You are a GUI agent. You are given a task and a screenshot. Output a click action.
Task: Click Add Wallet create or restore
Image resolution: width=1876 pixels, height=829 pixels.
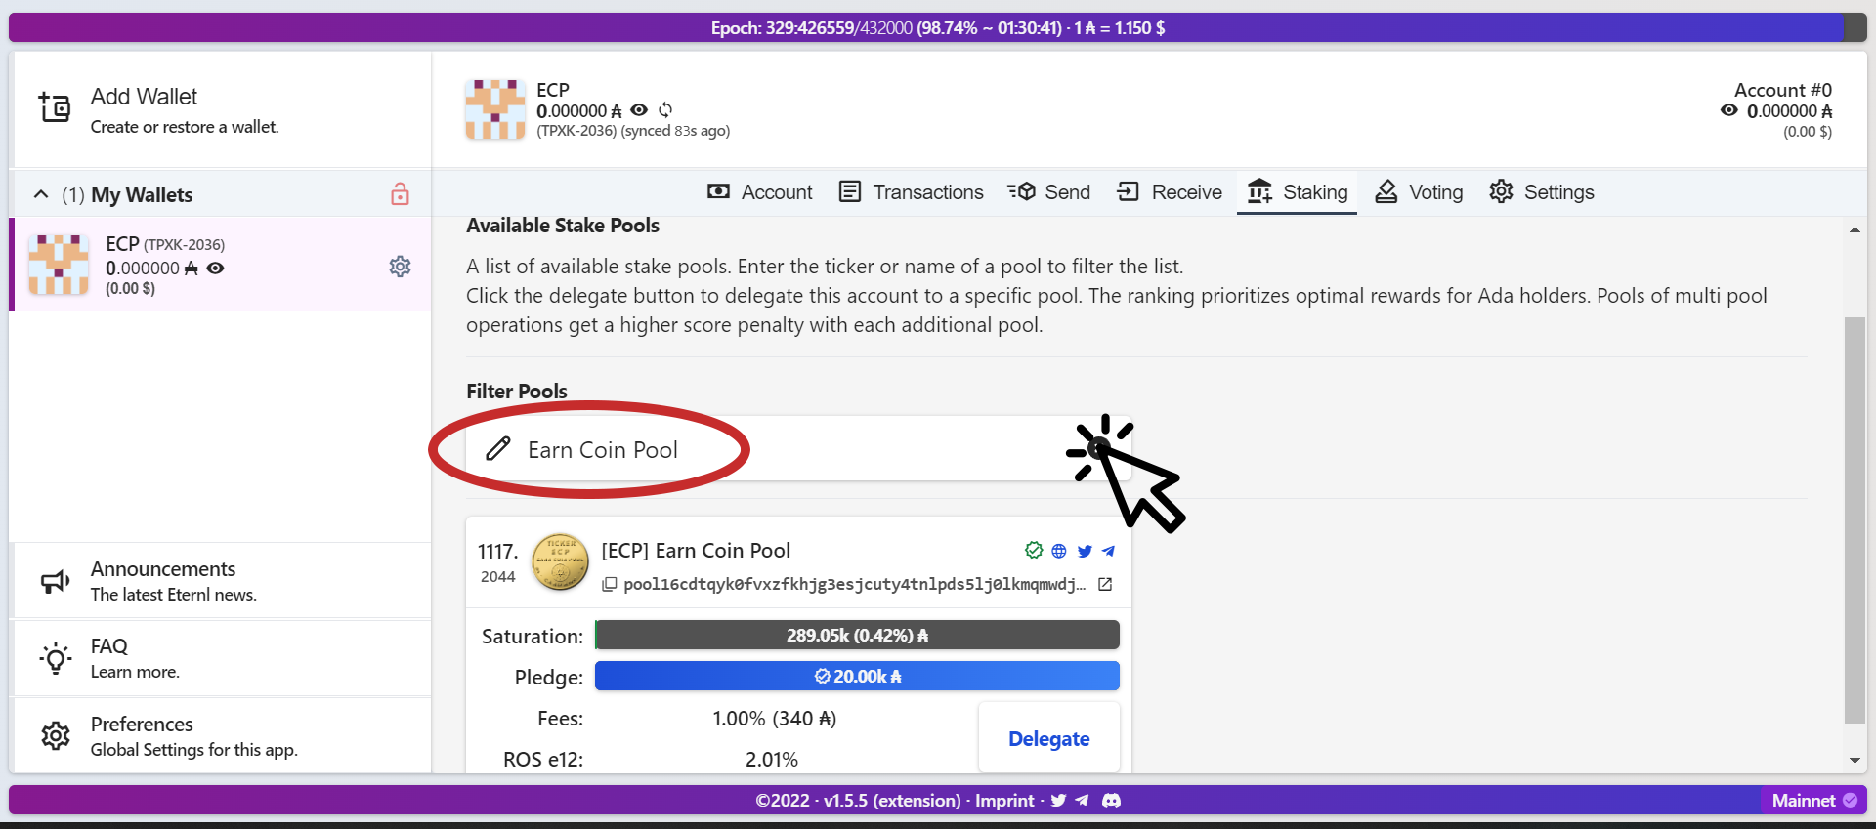pyautogui.click(x=221, y=109)
